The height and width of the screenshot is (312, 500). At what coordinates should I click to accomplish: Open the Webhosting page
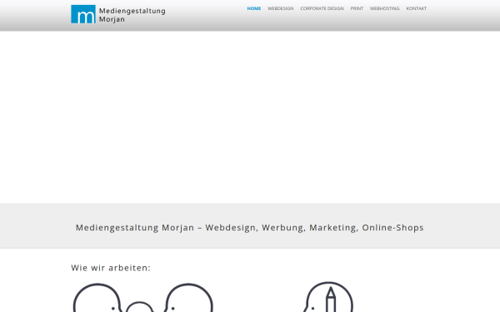click(x=384, y=8)
